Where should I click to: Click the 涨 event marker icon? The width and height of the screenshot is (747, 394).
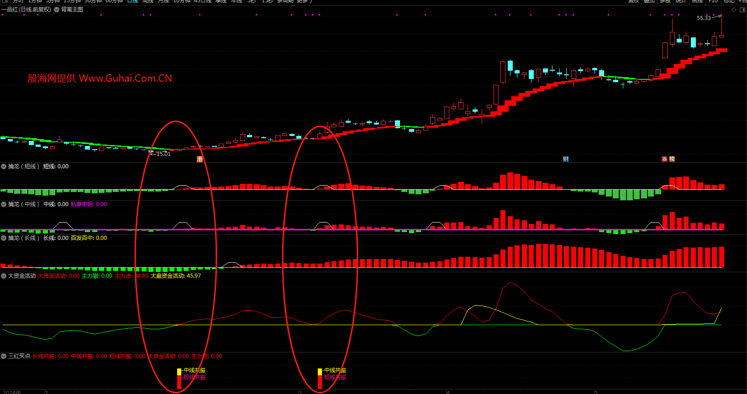[664, 159]
